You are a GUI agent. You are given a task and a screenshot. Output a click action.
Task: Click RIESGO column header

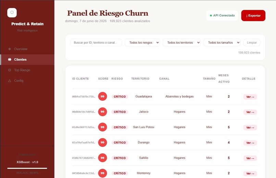[x=117, y=79]
